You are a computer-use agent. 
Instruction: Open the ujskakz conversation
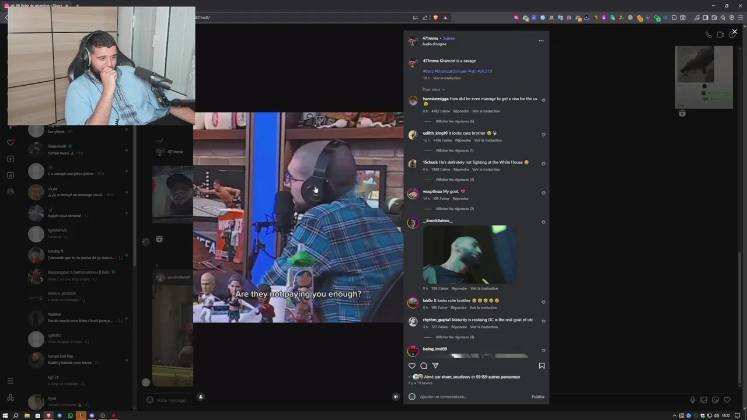tap(79, 338)
